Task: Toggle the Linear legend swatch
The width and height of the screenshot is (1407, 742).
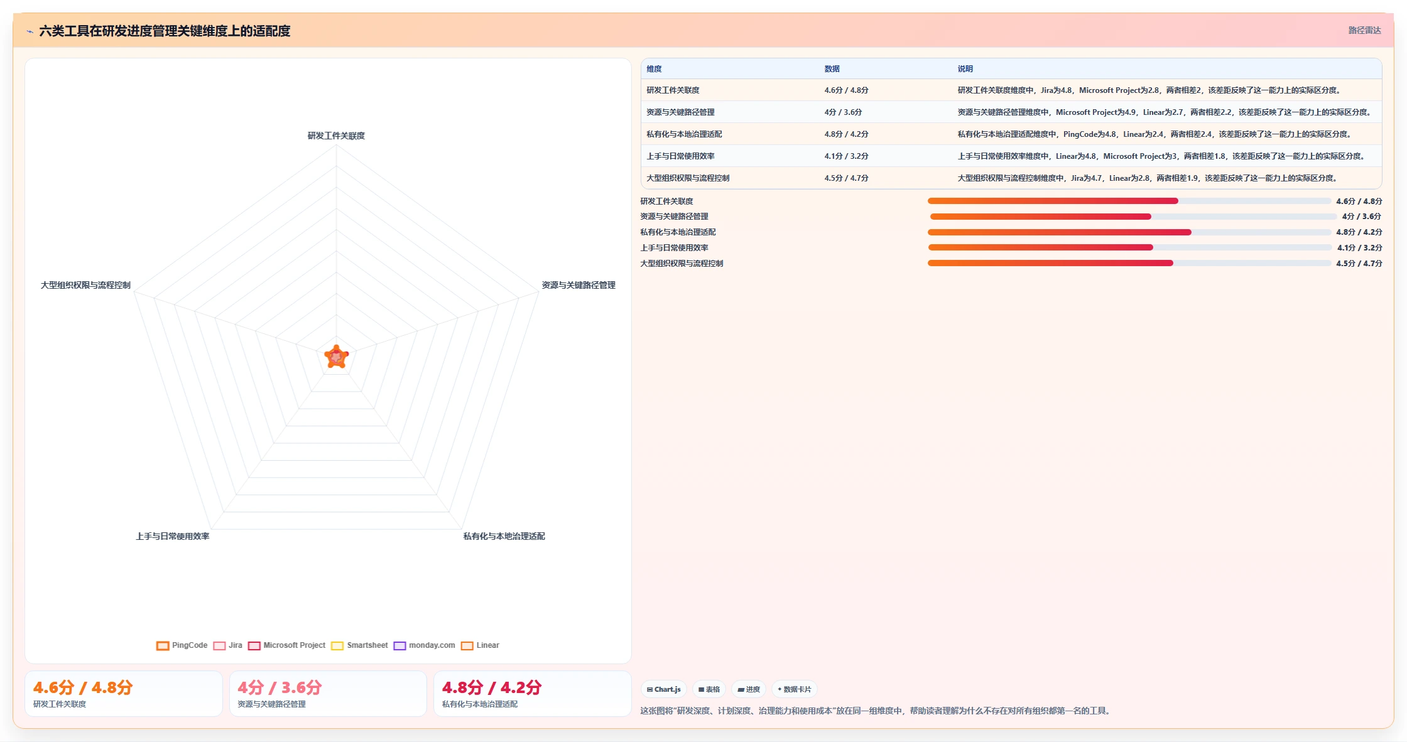Action: pyautogui.click(x=467, y=645)
